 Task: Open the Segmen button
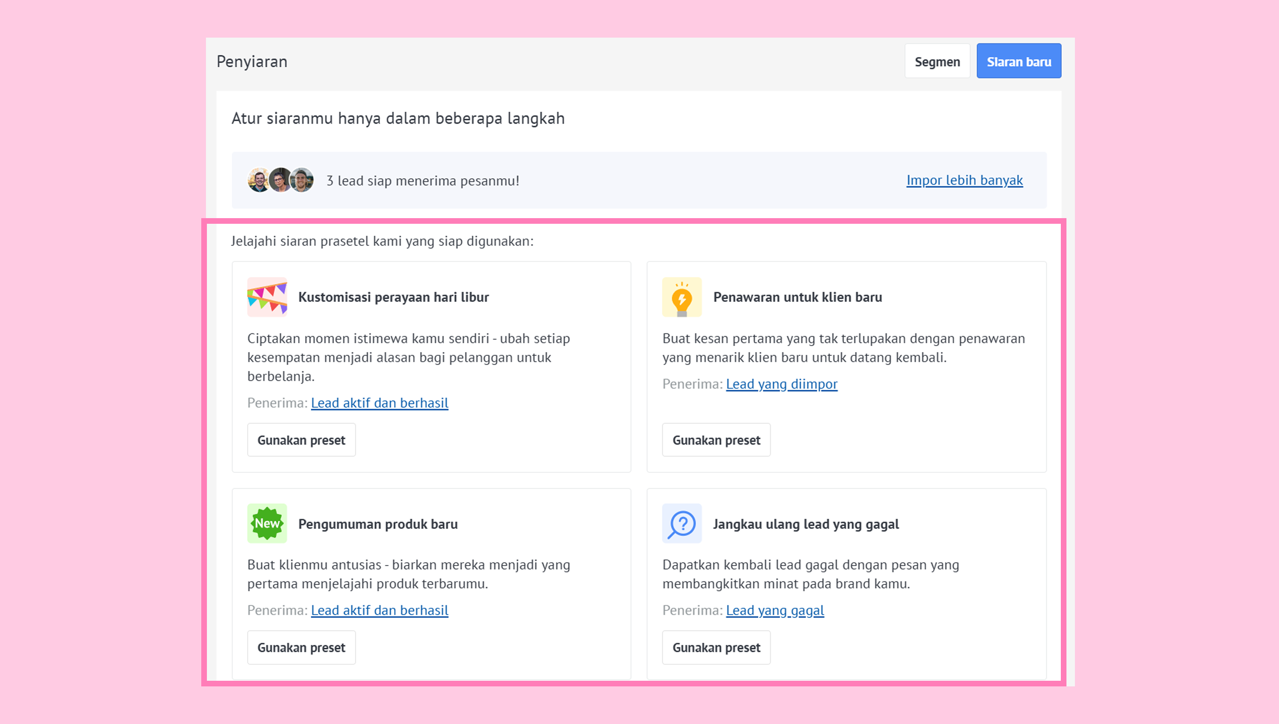pos(937,61)
